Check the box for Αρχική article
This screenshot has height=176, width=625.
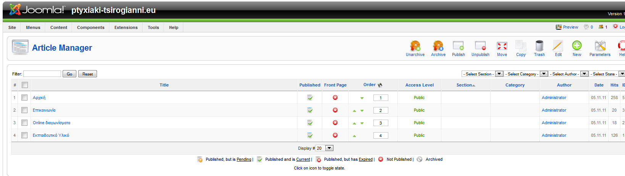[x=24, y=98]
